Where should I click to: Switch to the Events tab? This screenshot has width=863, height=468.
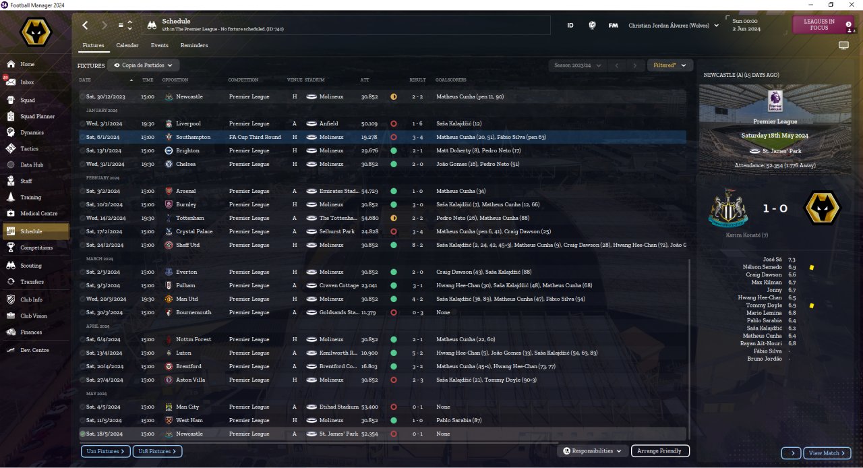[160, 45]
